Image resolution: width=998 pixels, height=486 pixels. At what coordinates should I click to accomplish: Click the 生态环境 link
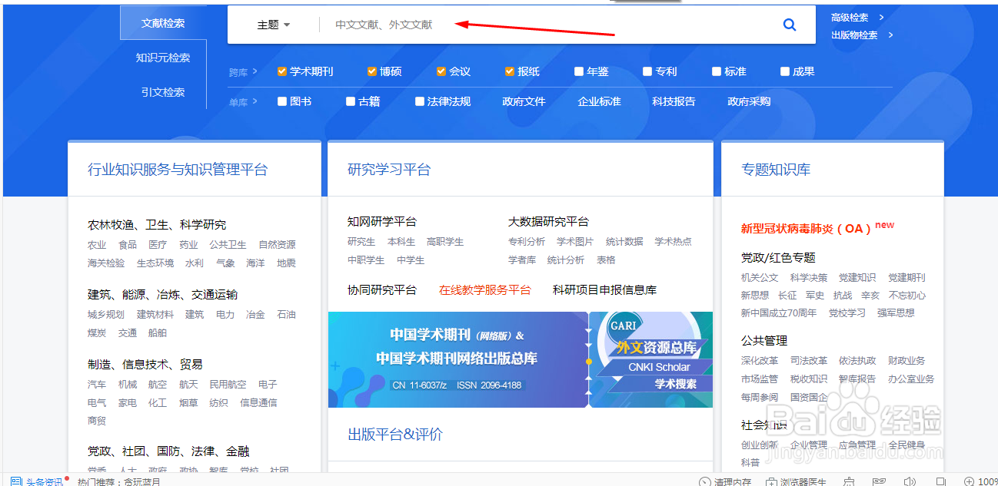(x=155, y=263)
